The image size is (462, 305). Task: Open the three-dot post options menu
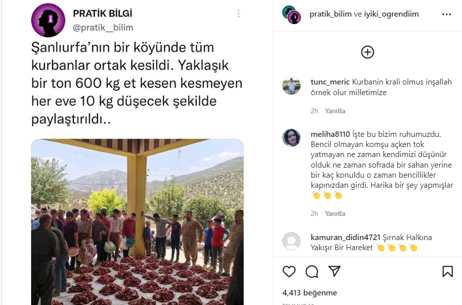[x=446, y=14]
